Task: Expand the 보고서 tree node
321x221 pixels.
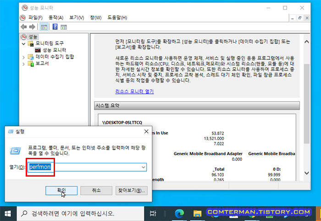Action: [23, 64]
